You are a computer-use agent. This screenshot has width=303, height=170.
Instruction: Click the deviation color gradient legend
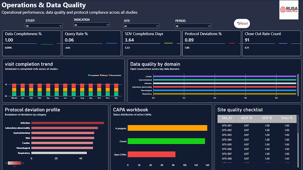tap(15, 163)
